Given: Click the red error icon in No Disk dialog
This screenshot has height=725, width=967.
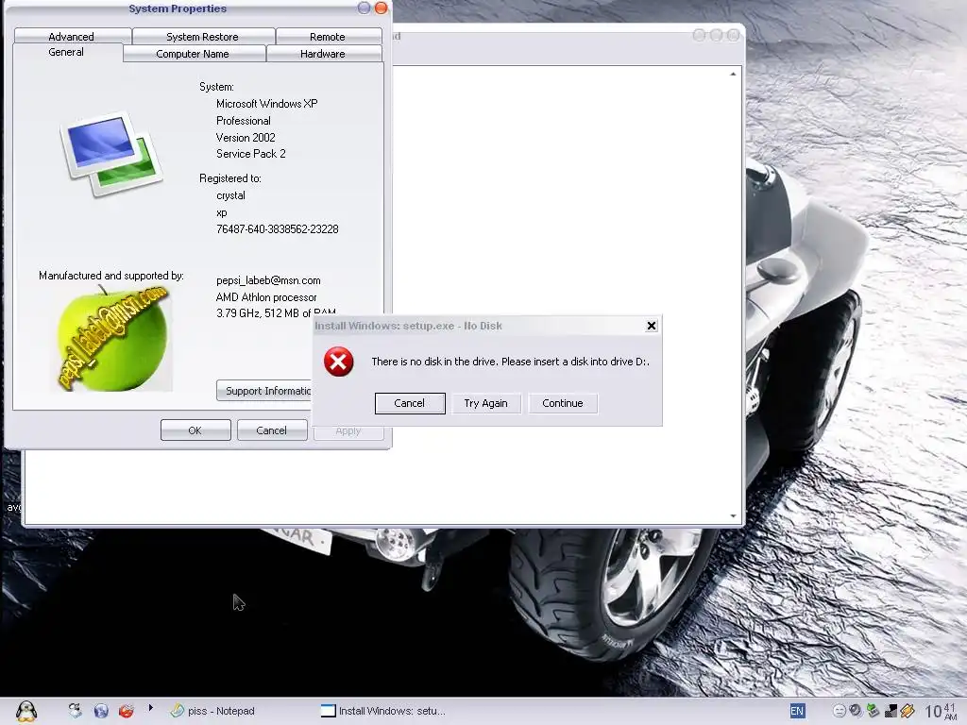Looking at the screenshot, I should (339, 362).
